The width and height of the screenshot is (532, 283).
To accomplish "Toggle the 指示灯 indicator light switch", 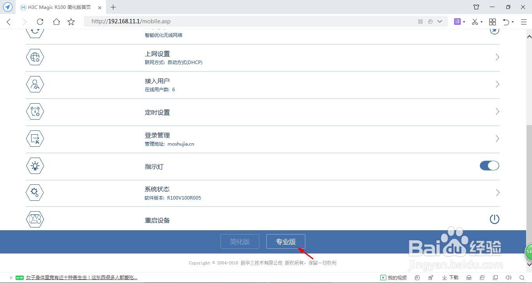I will (489, 166).
